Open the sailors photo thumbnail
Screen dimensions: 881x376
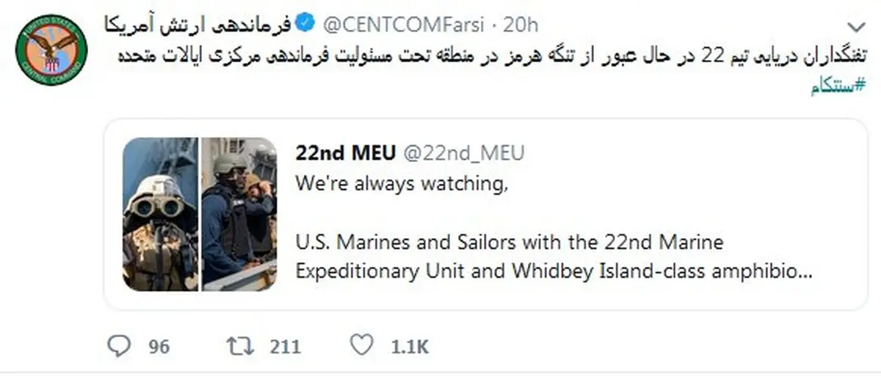pyautogui.click(x=239, y=213)
